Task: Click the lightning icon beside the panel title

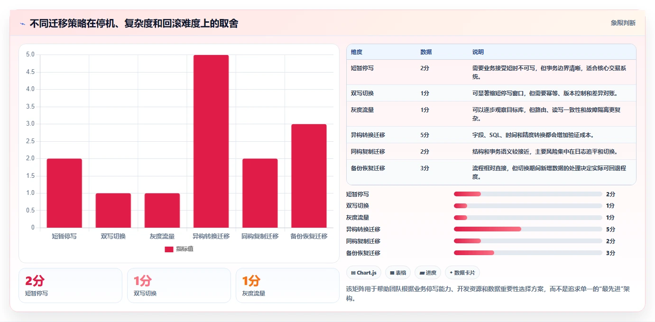Action: [x=22, y=24]
